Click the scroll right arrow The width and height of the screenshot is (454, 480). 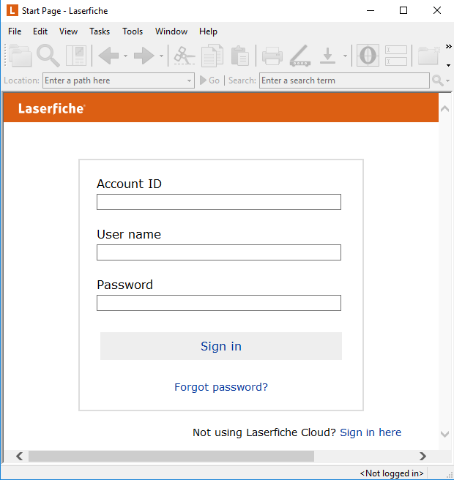(x=423, y=456)
